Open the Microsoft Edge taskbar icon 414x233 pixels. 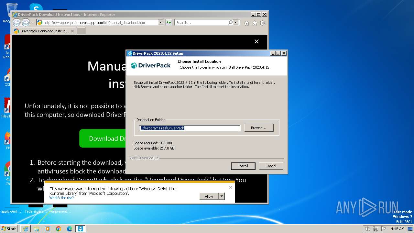click(x=70, y=229)
